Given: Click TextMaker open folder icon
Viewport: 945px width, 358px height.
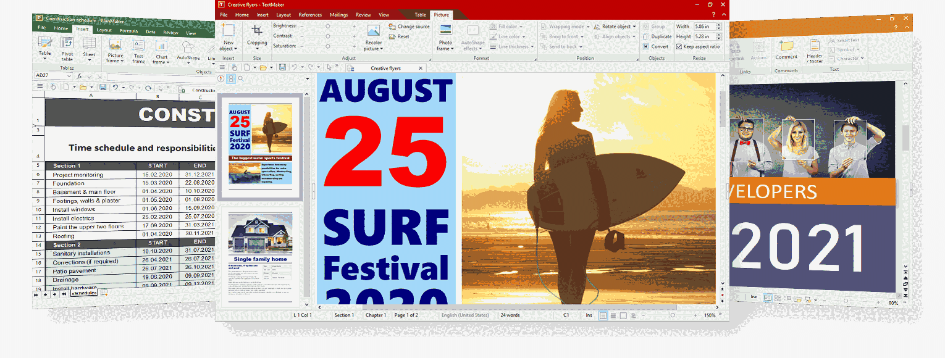Looking at the screenshot, I should tap(262, 67).
